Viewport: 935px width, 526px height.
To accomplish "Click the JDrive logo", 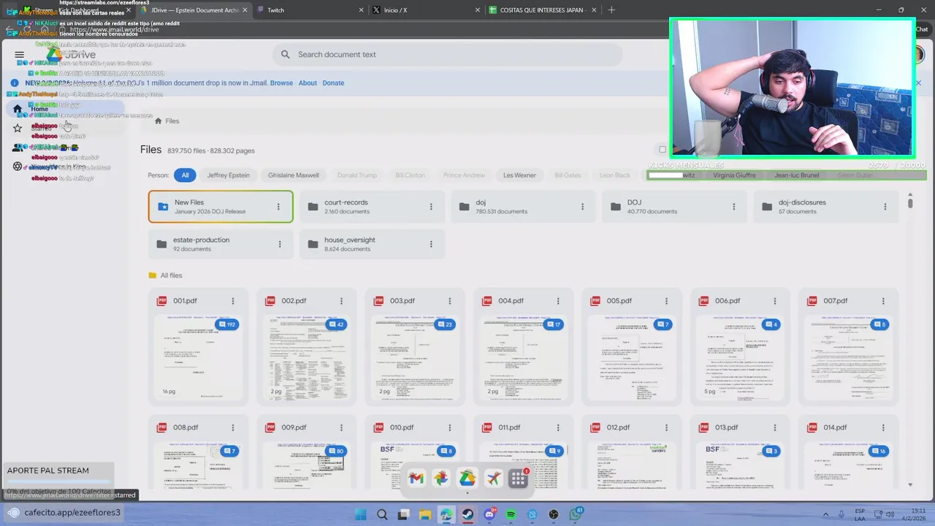I will [x=72, y=55].
